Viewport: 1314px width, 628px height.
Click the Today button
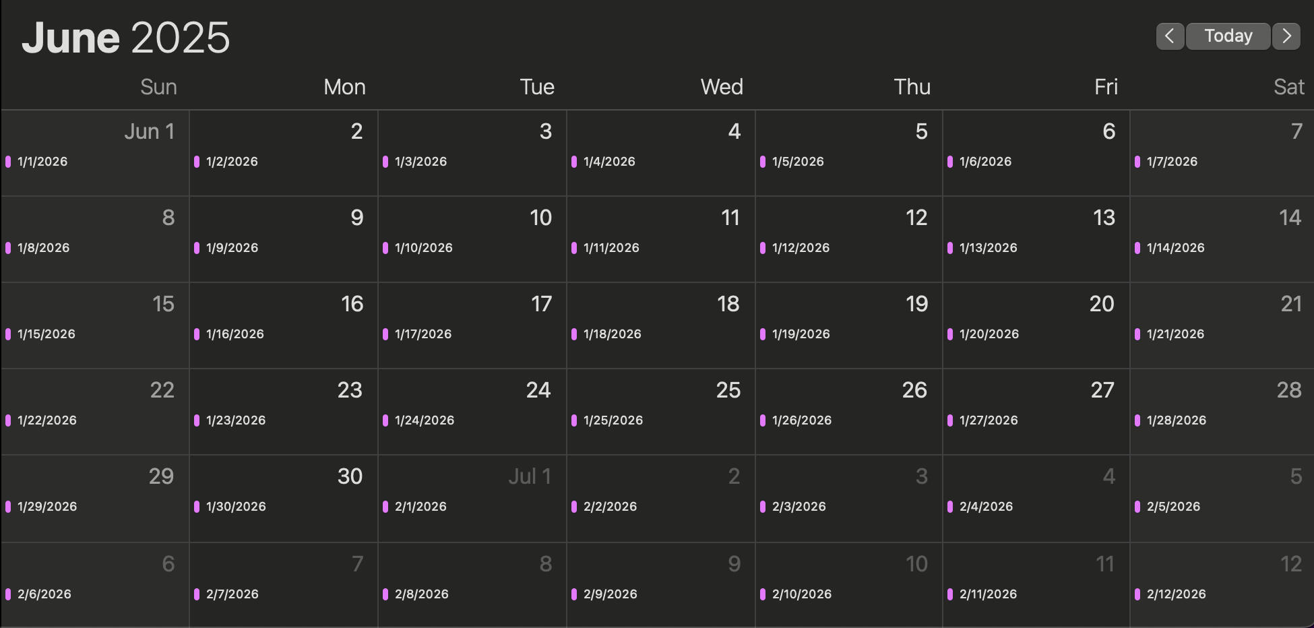click(1228, 36)
